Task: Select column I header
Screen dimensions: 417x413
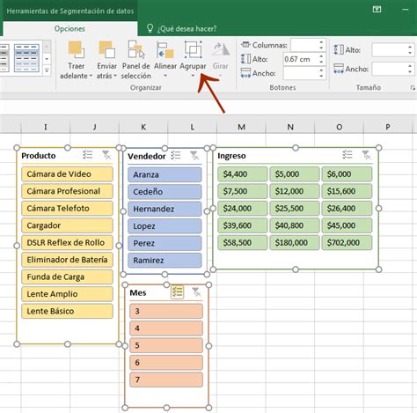Action: (x=46, y=127)
